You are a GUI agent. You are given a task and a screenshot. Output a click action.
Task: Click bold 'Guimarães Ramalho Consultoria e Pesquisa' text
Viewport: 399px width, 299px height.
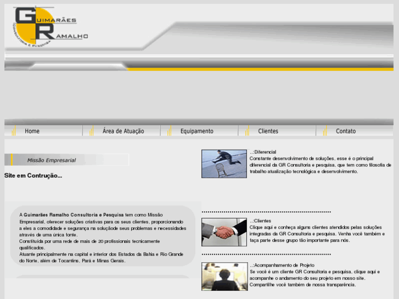pos(74,215)
